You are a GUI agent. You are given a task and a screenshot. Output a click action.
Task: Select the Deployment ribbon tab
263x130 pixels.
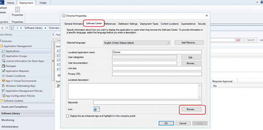coord(26,3)
